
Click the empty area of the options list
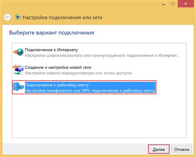point(99,116)
